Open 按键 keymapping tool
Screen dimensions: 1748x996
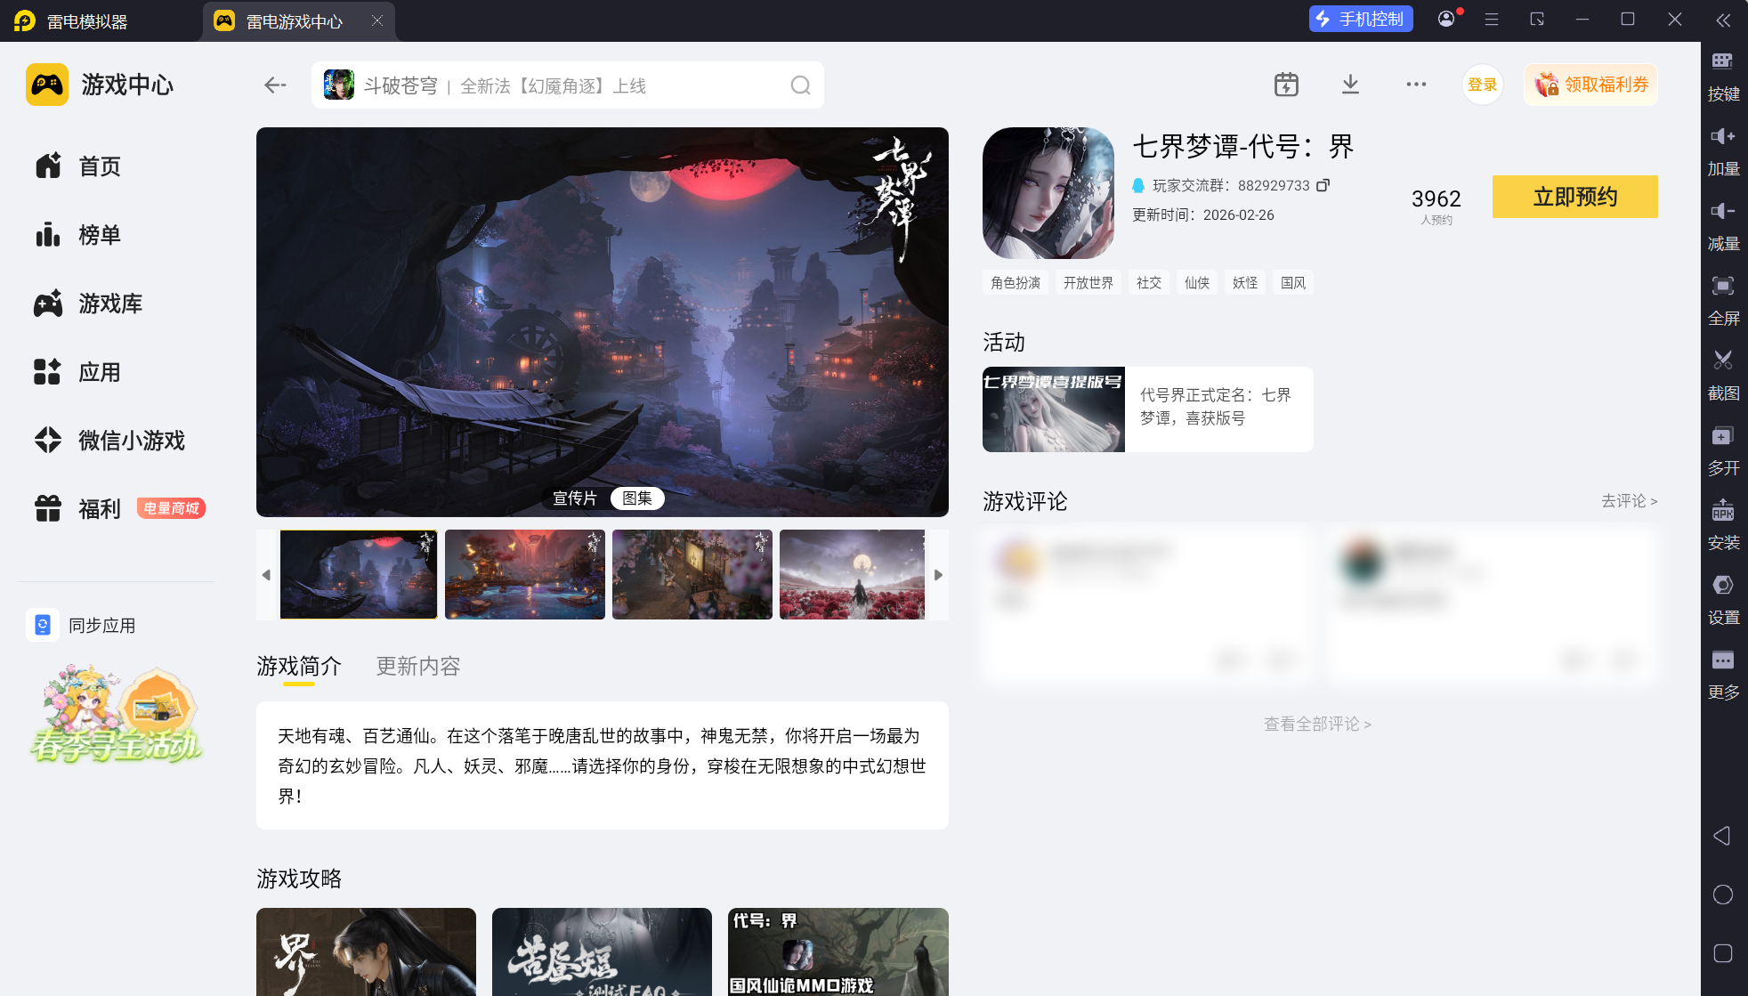1723,77
